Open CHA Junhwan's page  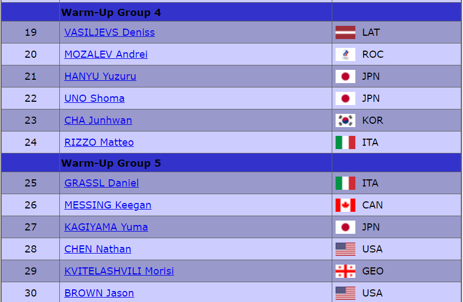(x=98, y=120)
